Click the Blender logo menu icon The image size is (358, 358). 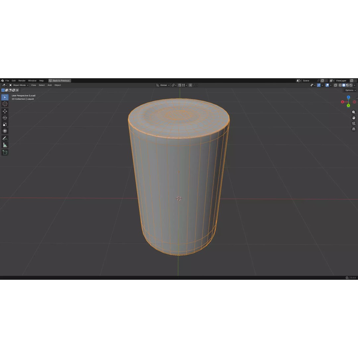(x=2, y=81)
